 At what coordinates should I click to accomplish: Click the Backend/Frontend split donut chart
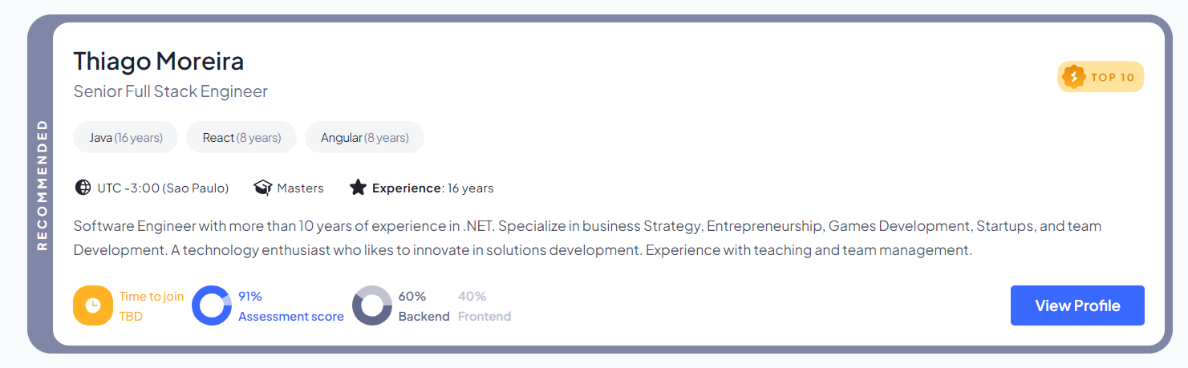pyautogui.click(x=372, y=305)
